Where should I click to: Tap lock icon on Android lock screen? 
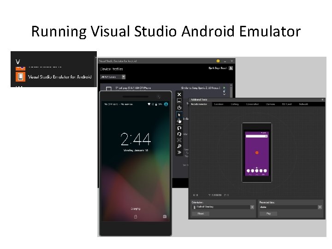pos(136,217)
